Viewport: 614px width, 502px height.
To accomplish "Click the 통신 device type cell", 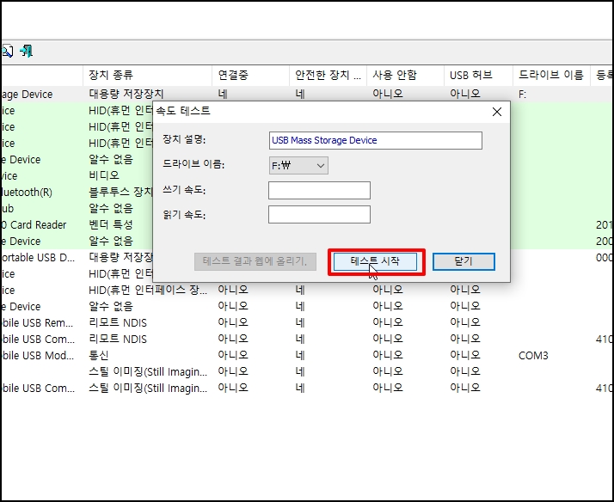I will [x=99, y=355].
